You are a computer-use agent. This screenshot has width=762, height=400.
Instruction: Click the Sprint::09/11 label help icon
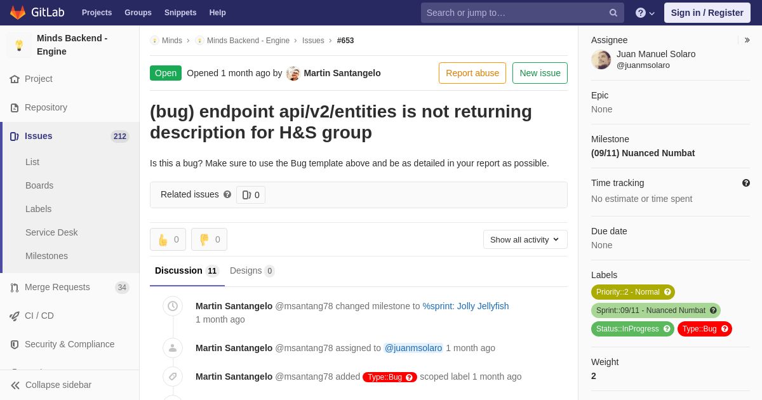(x=713, y=310)
